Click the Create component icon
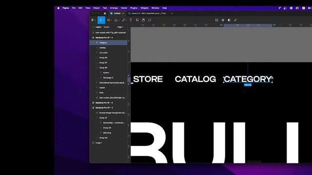Screen dimensions: 312x175 tap(223, 20)
